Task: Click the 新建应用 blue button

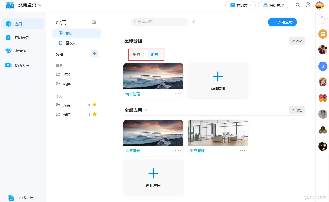Action: coord(282,22)
